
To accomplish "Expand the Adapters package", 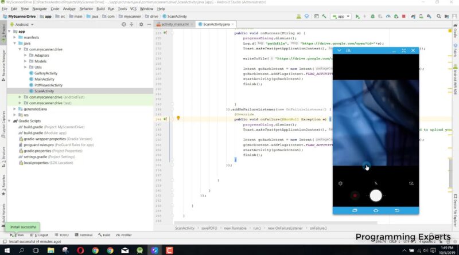I will 25,55.
